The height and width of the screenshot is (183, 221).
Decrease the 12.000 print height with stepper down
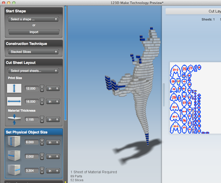point(42,90)
